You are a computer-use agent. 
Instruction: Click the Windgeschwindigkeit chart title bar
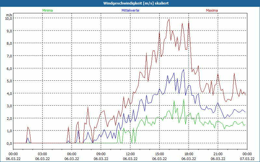click(x=130, y=3)
